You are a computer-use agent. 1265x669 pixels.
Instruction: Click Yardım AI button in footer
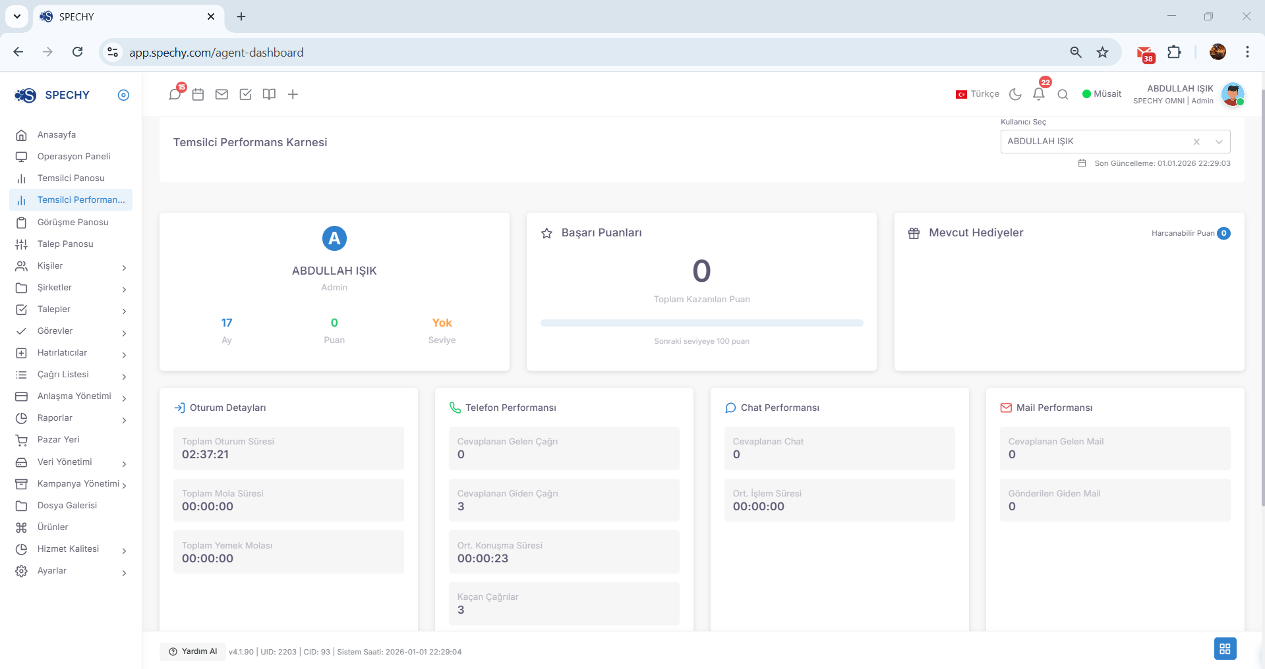coord(192,651)
